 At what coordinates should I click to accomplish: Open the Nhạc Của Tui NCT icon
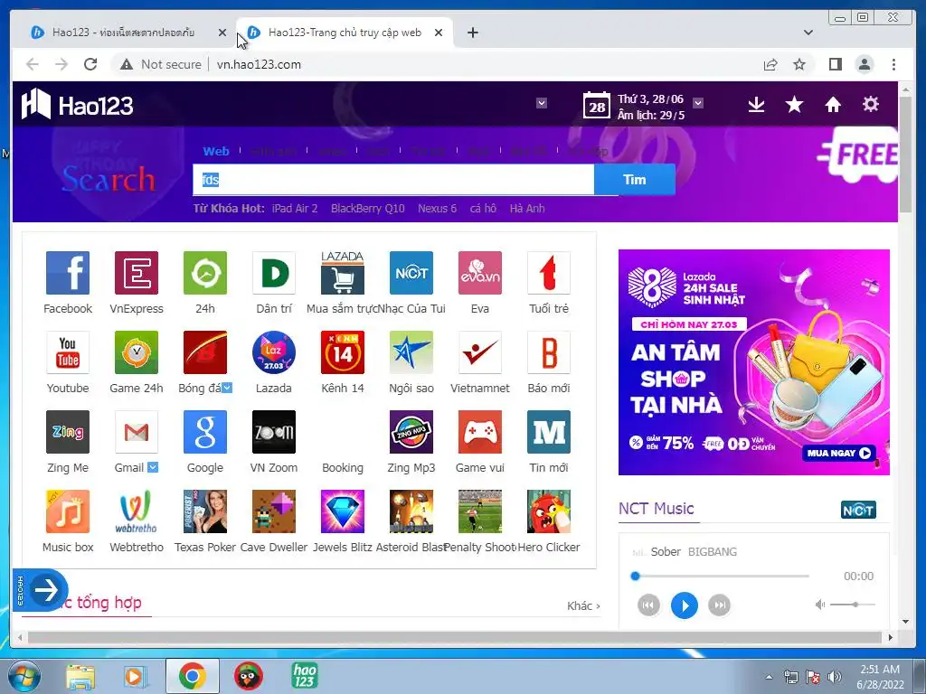tap(411, 273)
